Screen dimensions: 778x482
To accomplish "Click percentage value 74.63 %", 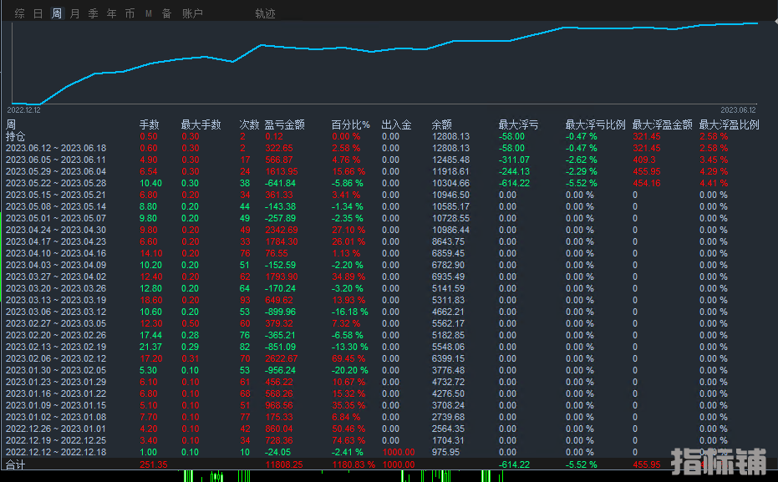I will coord(348,440).
